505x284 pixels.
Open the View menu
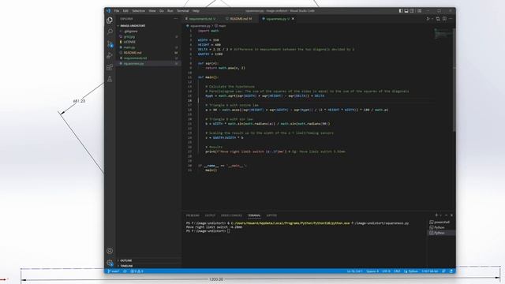tap(152, 11)
